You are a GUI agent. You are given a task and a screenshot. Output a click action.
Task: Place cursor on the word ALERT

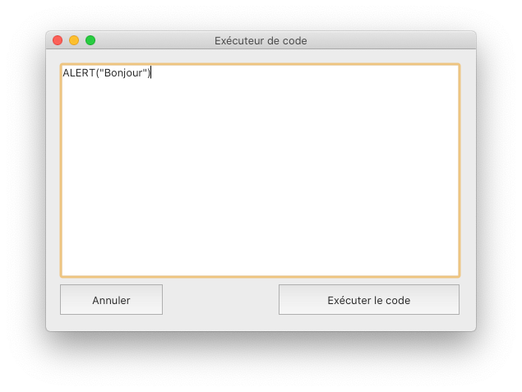pos(79,73)
